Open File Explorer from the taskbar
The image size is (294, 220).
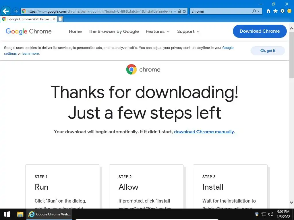coord(20,214)
